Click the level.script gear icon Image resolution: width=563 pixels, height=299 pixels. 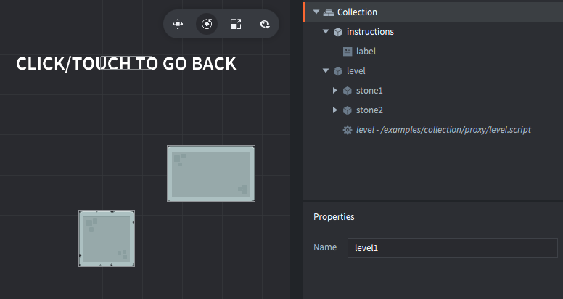tap(347, 130)
